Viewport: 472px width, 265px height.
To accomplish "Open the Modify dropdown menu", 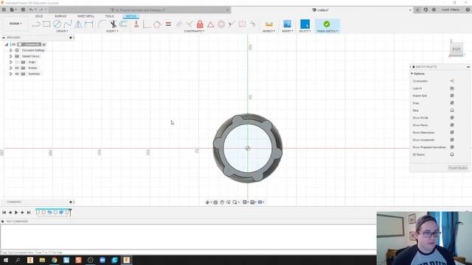I will [x=112, y=31].
